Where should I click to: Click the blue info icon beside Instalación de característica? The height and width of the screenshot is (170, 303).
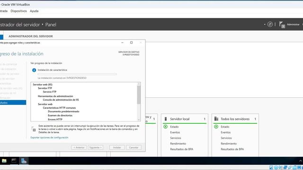34,70
